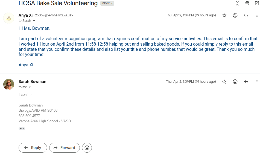Reply to Sarah Bowman's message via arrow icon
This screenshot has height=154, width=263.
point(246,82)
